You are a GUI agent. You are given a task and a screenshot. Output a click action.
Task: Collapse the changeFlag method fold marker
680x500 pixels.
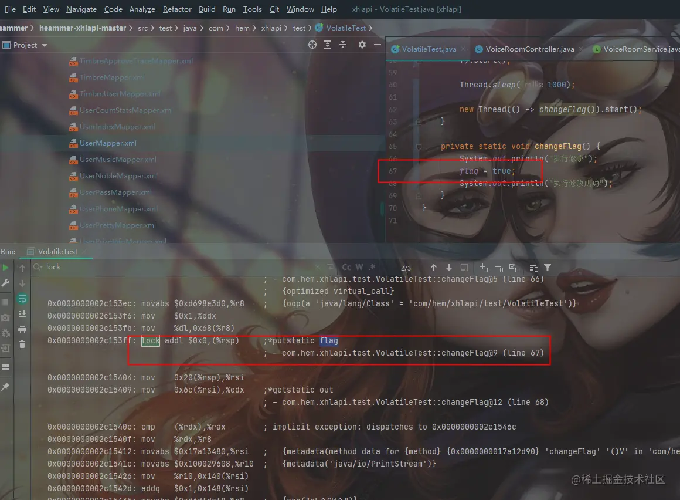[419, 147]
